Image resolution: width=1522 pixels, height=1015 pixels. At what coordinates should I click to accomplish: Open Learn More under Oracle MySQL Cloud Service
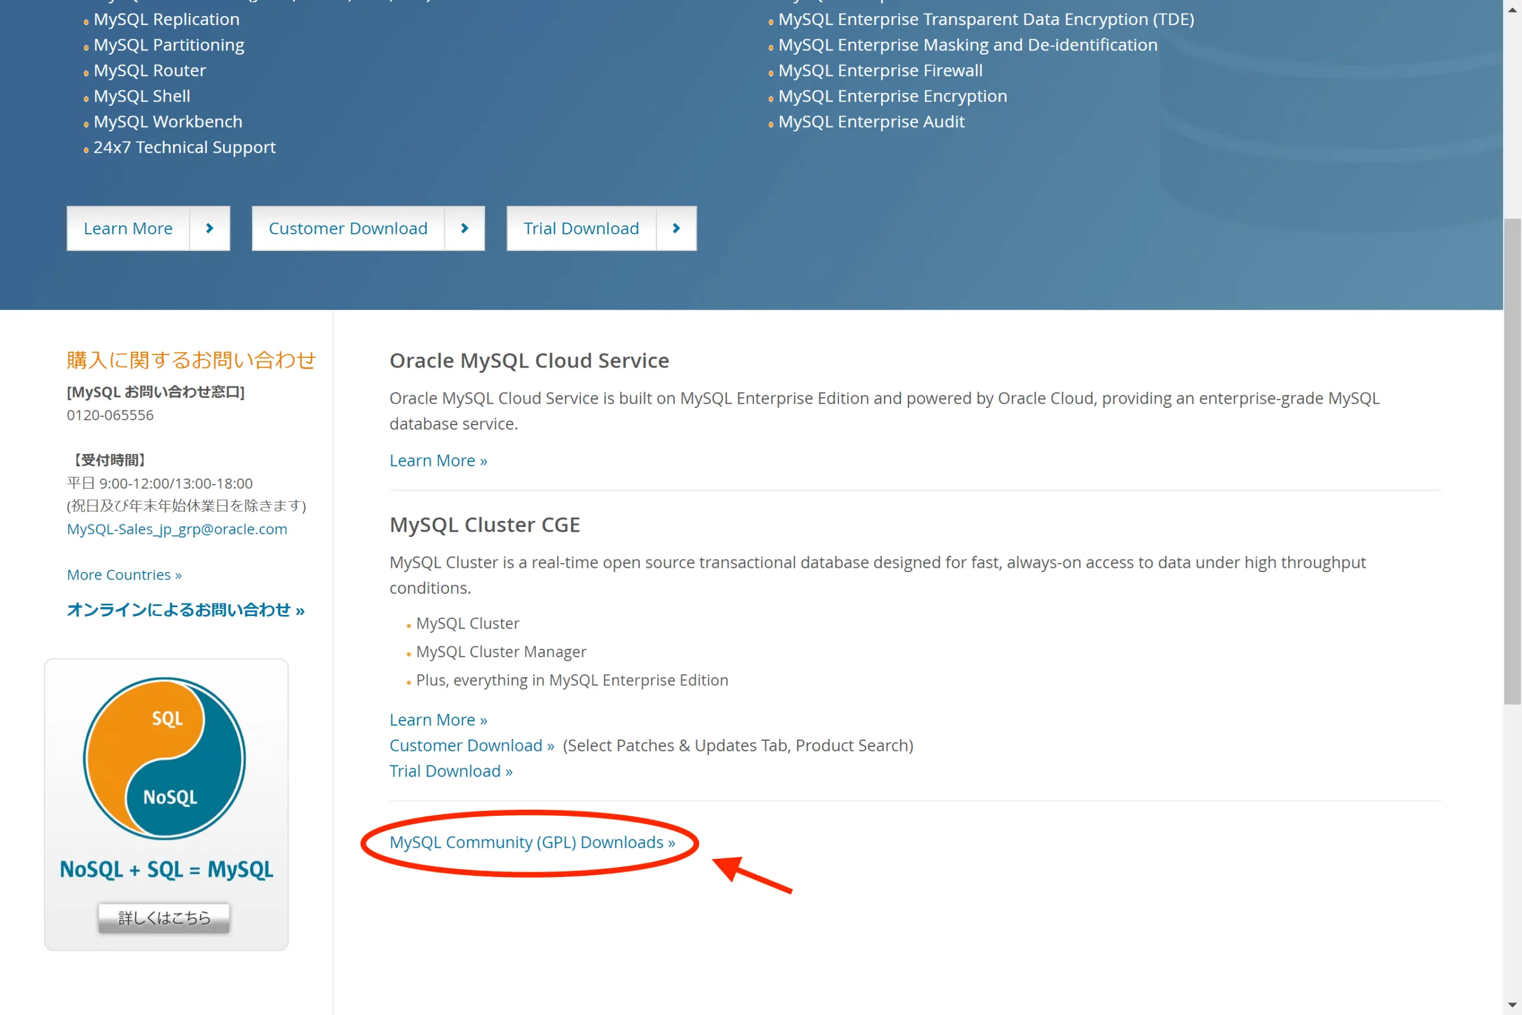(x=438, y=460)
